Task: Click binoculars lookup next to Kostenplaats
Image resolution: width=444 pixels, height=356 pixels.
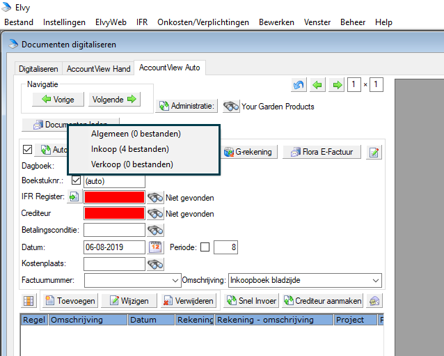Action: [x=156, y=264]
